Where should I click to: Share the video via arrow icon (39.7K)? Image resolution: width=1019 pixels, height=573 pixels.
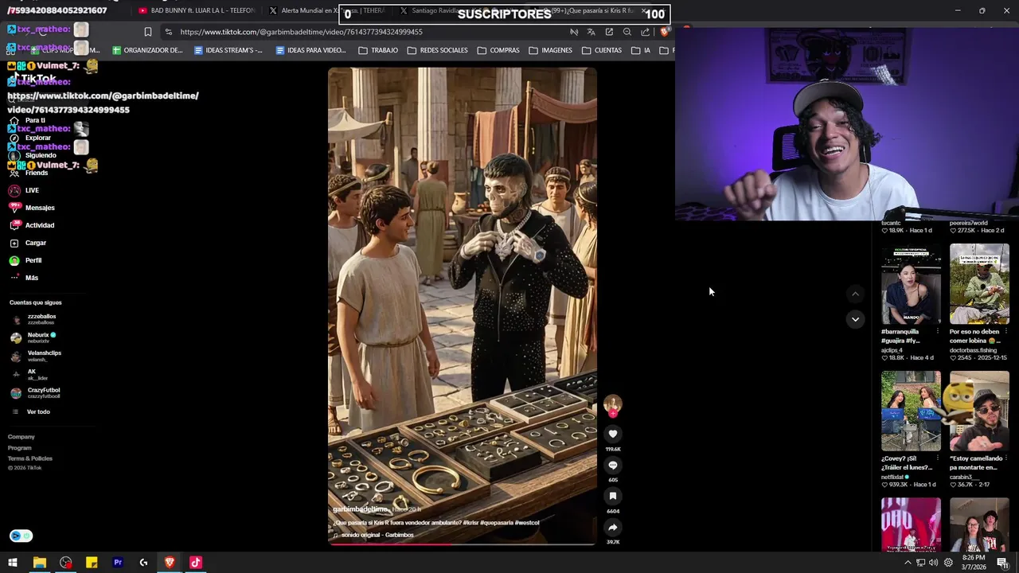click(x=612, y=527)
